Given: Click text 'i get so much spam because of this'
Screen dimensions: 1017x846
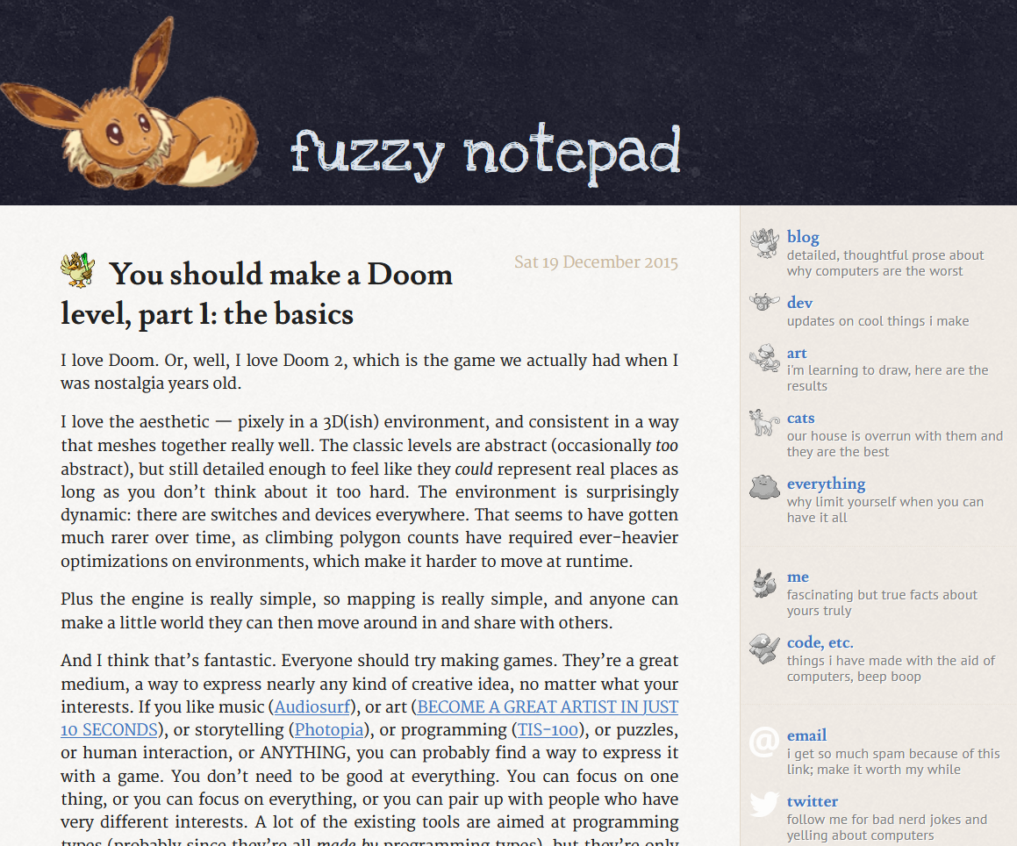Looking at the screenshot, I should tap(893, 754).
